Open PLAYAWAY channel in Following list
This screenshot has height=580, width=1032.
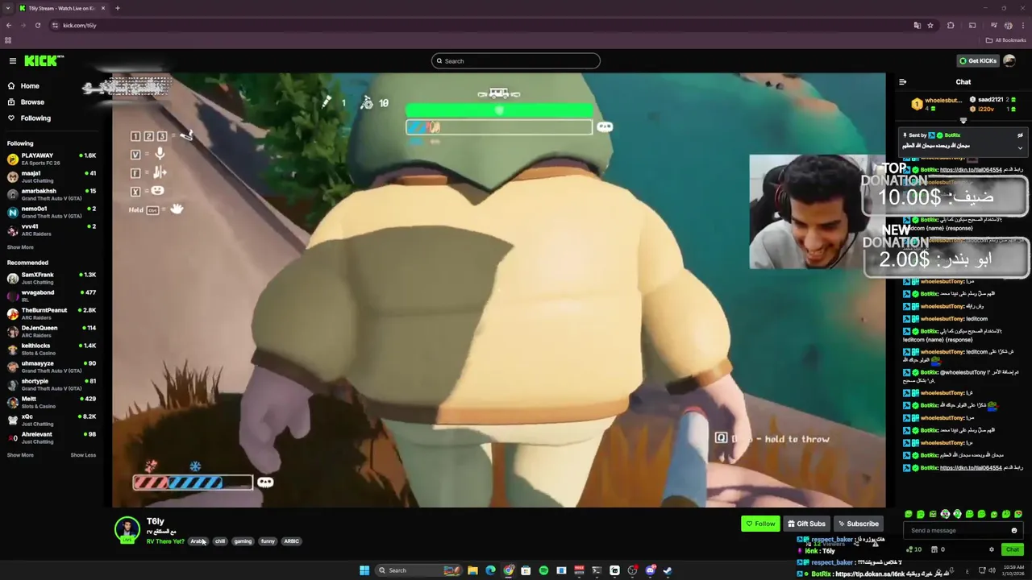(x=51, y=159)
